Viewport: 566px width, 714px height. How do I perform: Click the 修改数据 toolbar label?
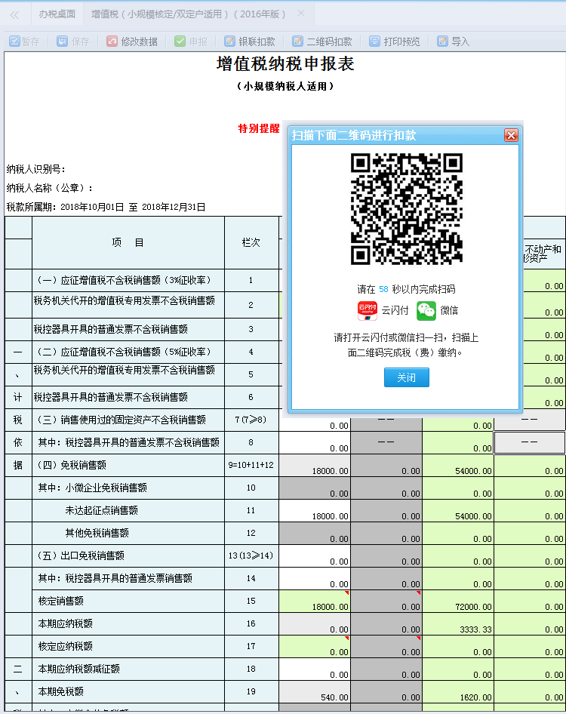tap(140, 42)
